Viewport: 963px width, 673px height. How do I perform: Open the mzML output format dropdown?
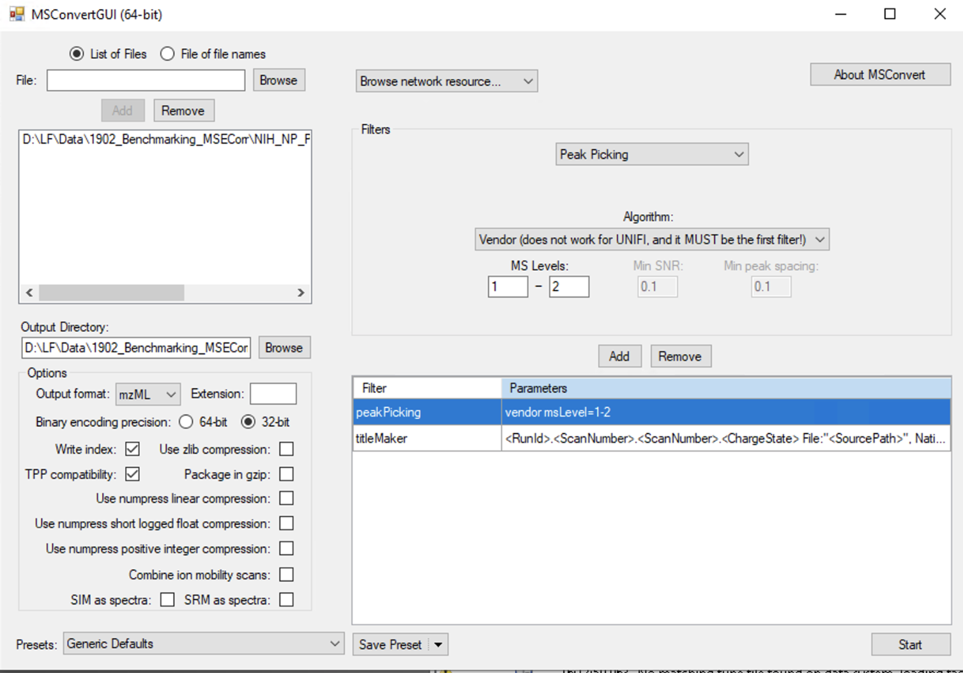tap(148, 395)
